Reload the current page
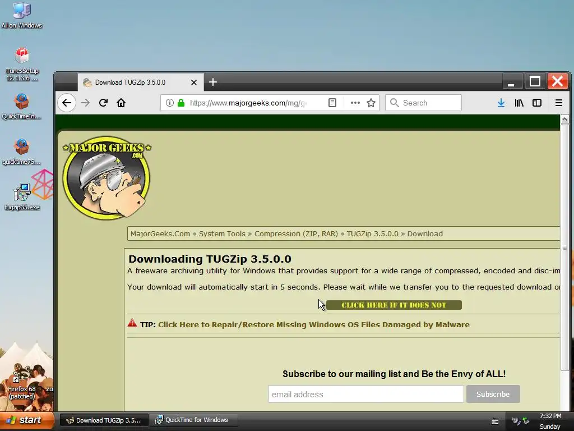 point(103,103)
